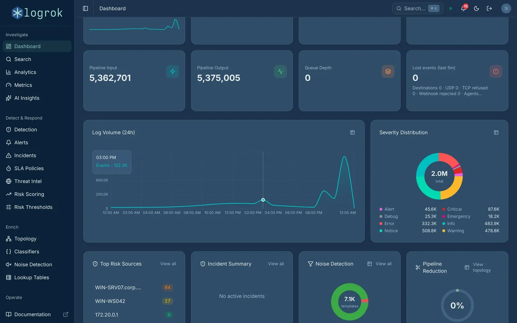517x323 pixels.
Task: Open Dashboard in the sidebar
Action: point(37,46)
